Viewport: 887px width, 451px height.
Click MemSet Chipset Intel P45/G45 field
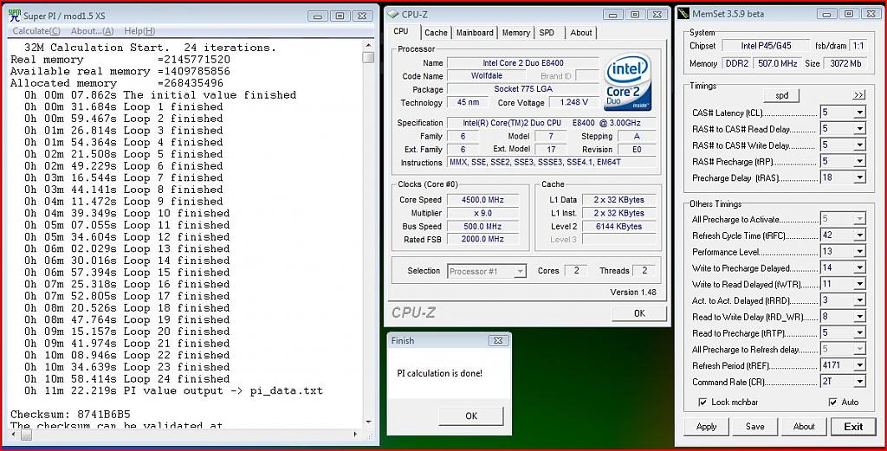[766, 46]
